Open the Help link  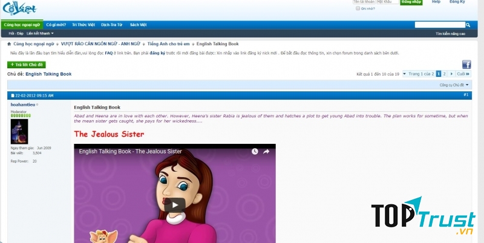pos(436,2)
